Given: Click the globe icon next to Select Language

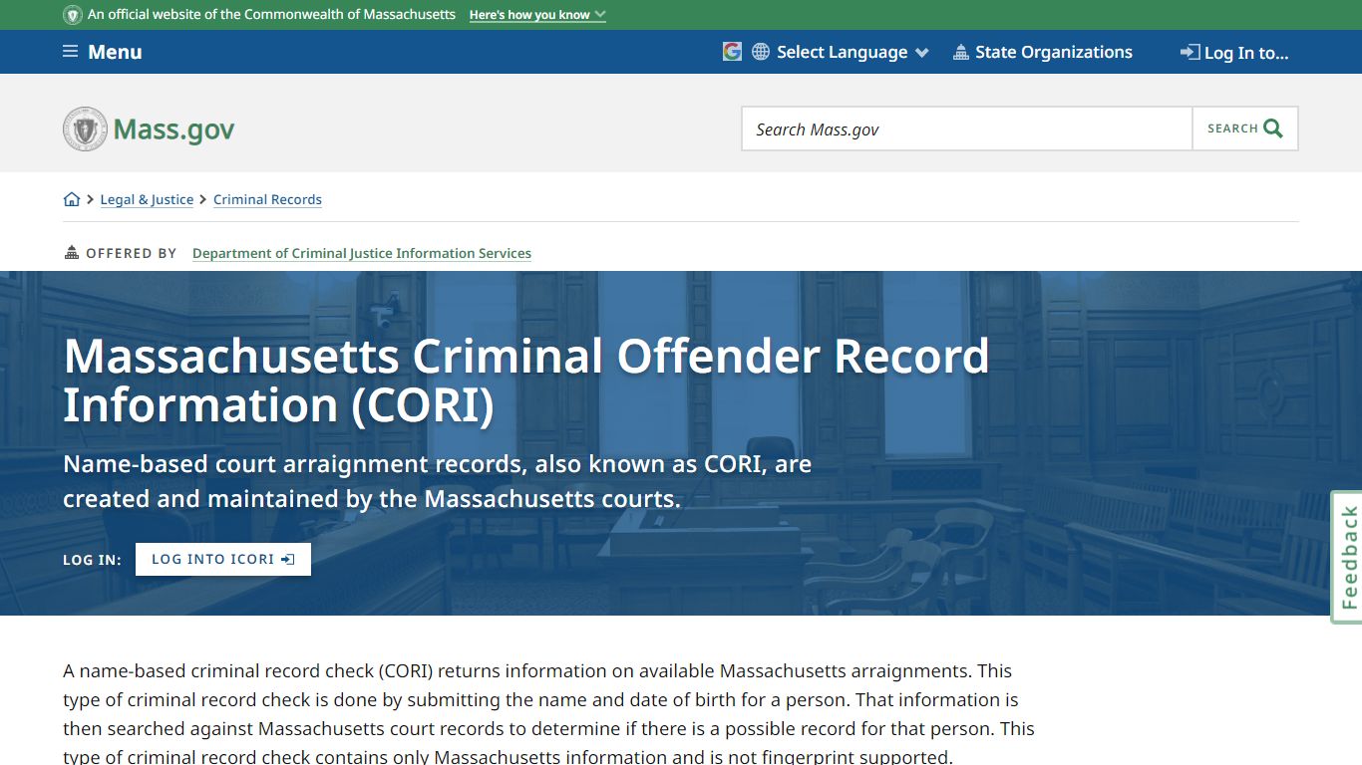Looking at the screenshot, I should 759,51.
